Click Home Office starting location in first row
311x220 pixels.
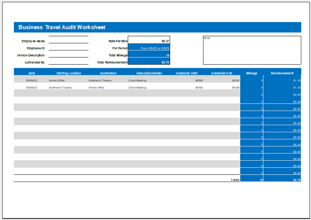pos(57,80)
